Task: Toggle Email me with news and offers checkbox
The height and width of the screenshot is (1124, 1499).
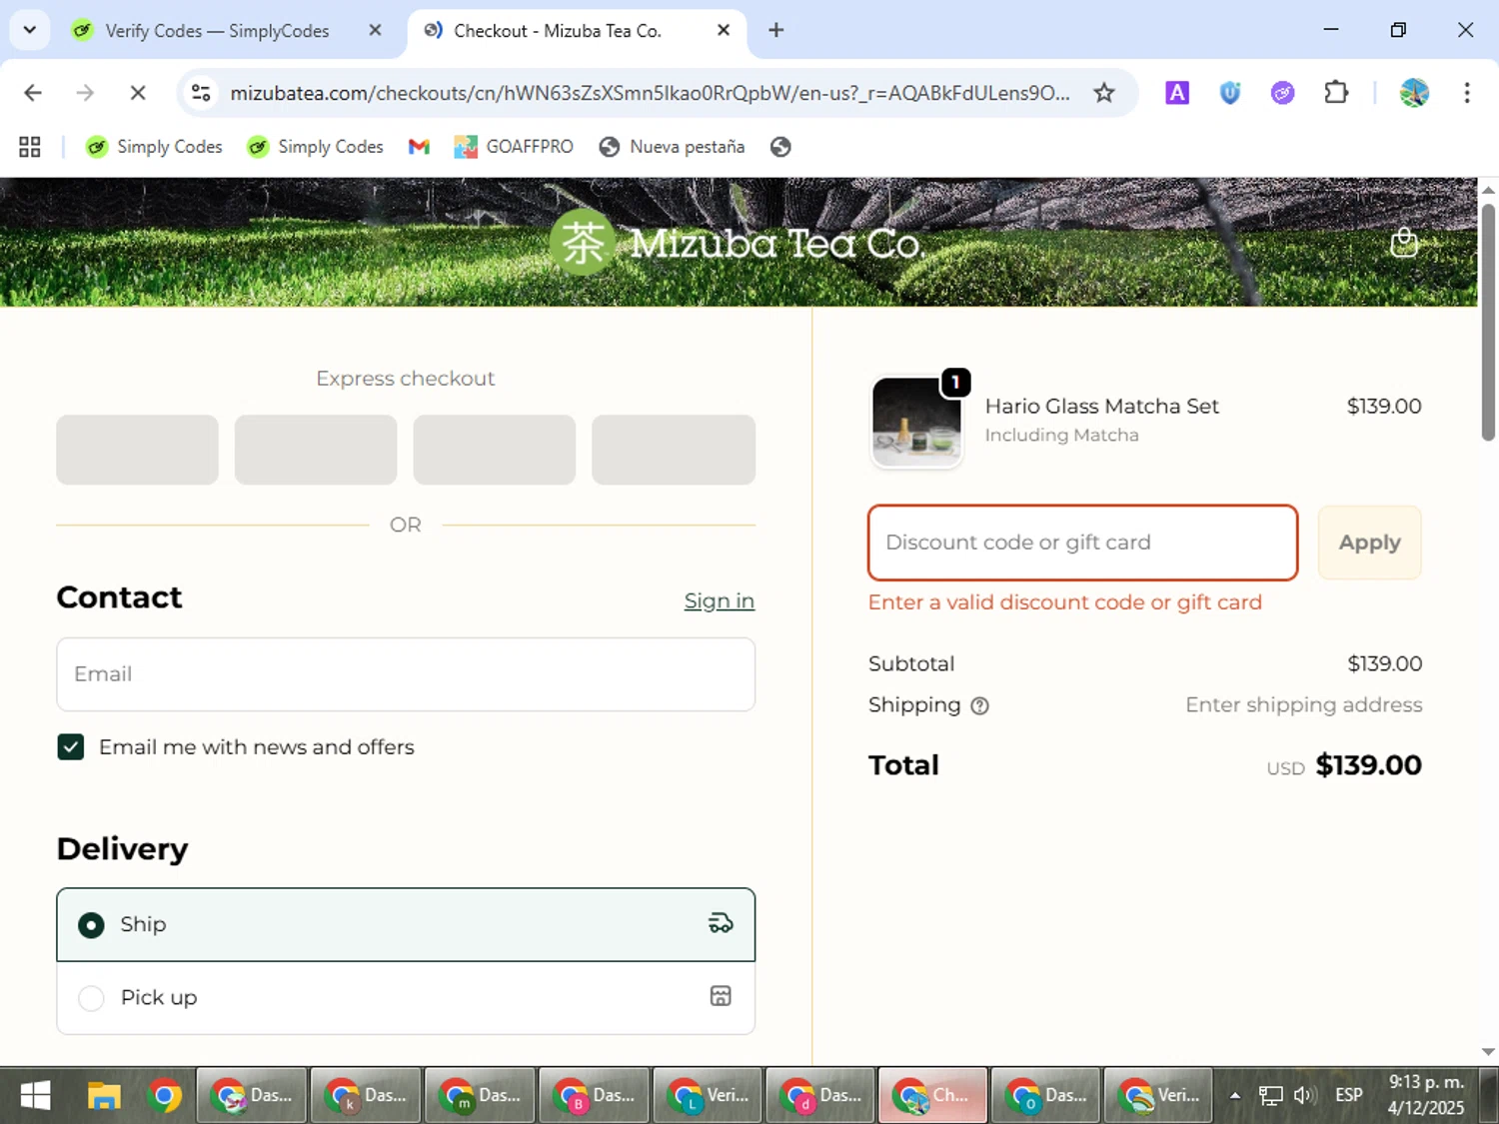Action: point(71,747)
